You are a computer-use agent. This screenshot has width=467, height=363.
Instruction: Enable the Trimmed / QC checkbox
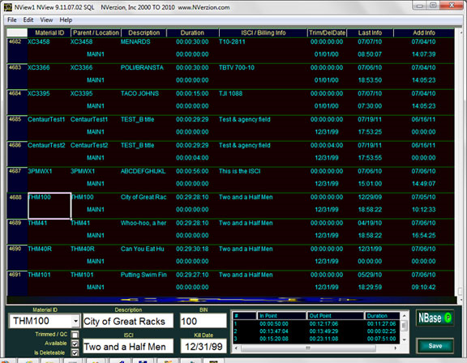(75, 335)
